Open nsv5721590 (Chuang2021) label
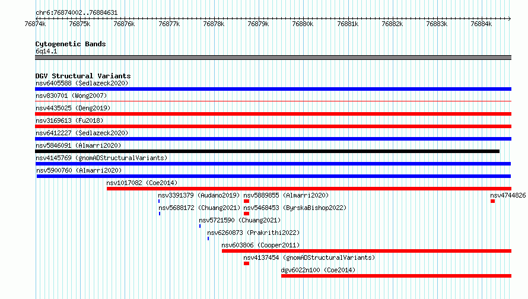 coord(240,220)
